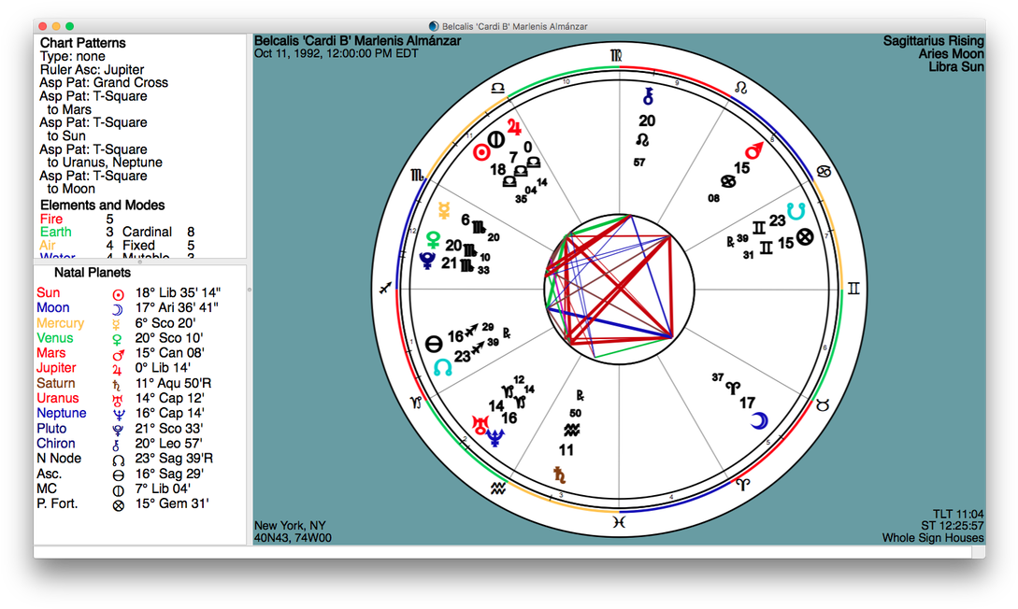Select the Capricorn sign on the outer ring
This screenshot has width=1018, height=609.
416,403
